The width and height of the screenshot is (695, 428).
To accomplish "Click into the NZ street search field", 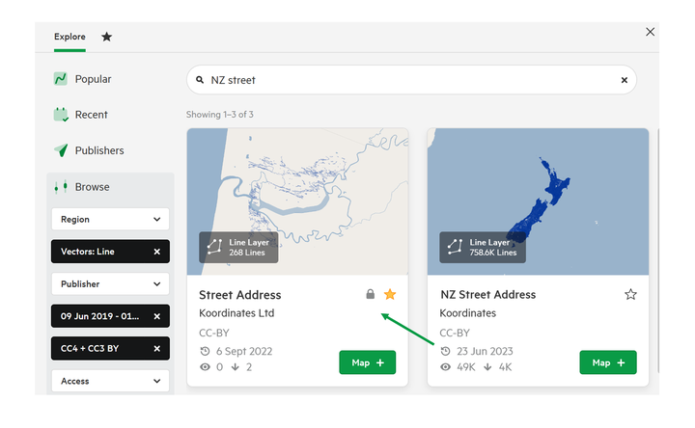I will pos(411,80).
